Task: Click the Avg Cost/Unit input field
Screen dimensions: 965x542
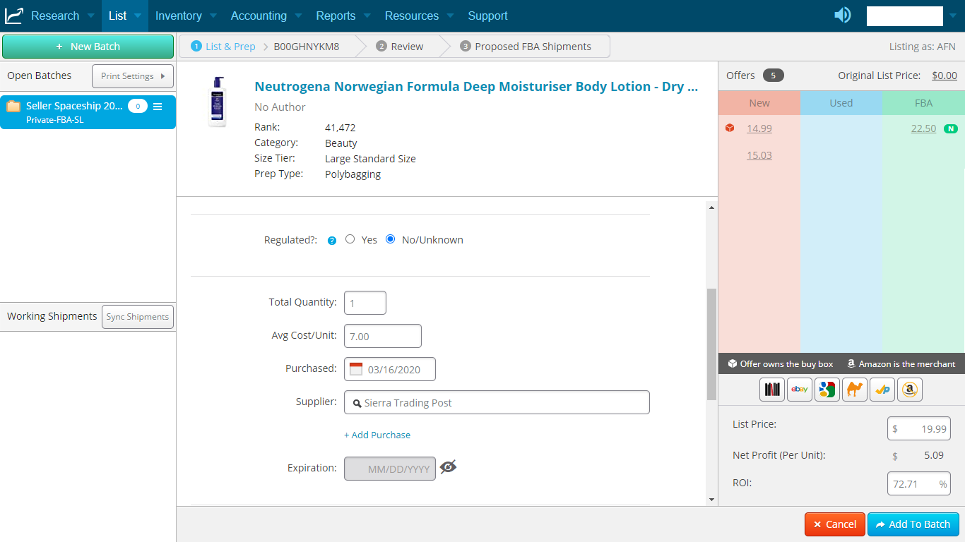Action: (383, 336)
